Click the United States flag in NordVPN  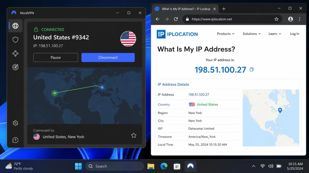(x=128, y=39)
